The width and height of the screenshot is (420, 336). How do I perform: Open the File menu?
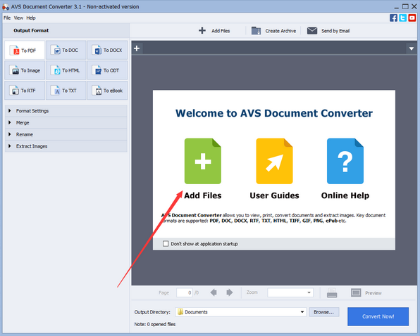click(7, 18)
